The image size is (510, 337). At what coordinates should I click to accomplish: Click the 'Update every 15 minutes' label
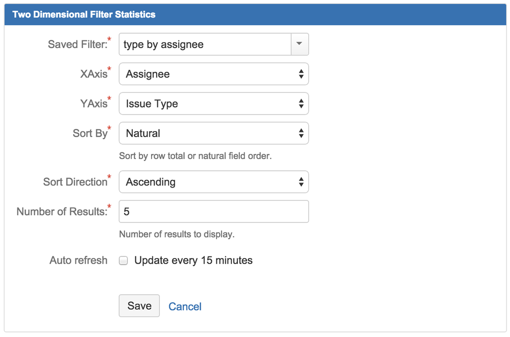(x=193, y=261)
